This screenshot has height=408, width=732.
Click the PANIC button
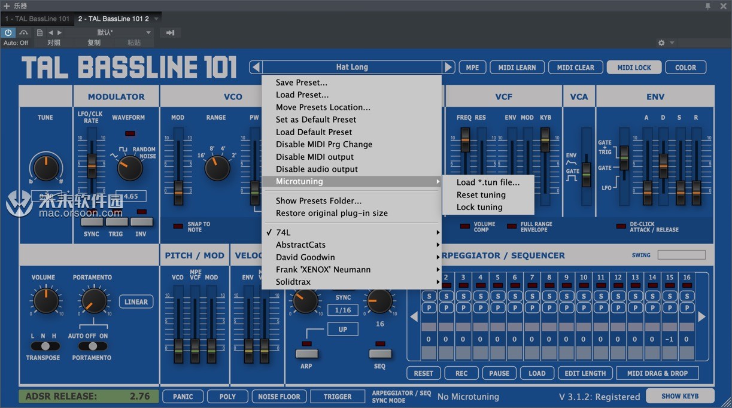[183, 397]
